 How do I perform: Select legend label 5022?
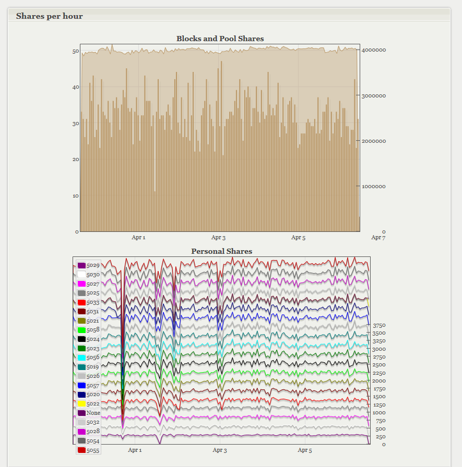pos(93,404)
